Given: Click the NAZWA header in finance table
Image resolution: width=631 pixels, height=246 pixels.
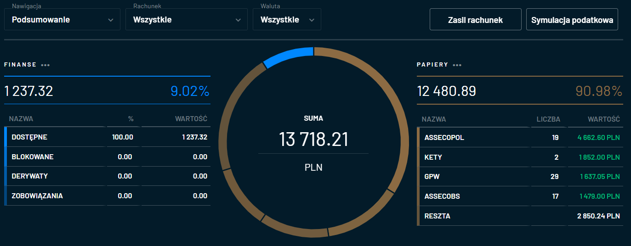Looking at the screenshot, I should click(x=21, y=119).
